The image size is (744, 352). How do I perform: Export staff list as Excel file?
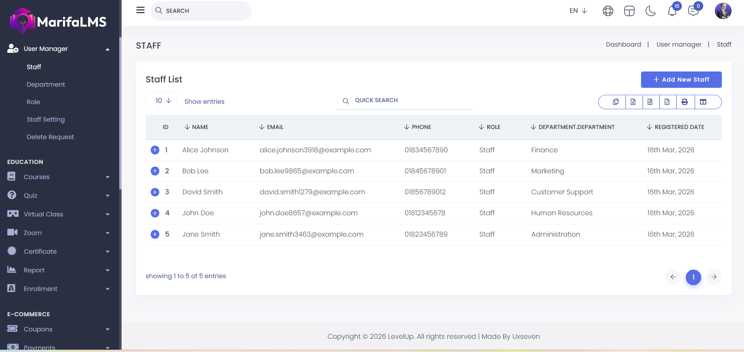633,102
